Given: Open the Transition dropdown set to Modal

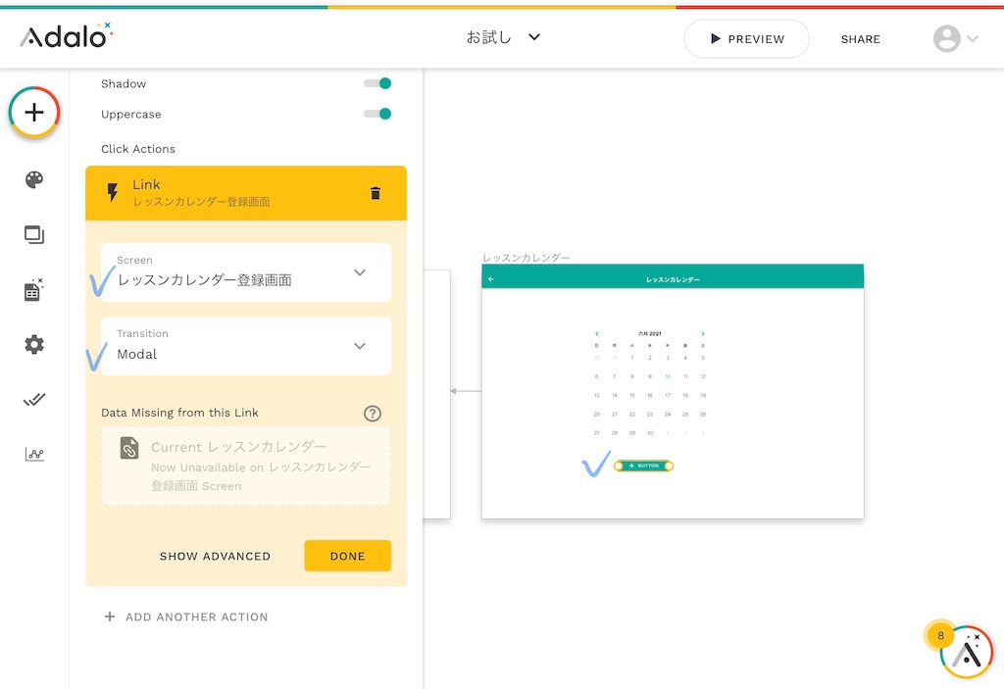Looking at the screenshot, I should (246, 346).
